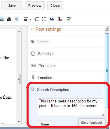Remove formatting from selection
Image resolution: width=110 pixels, height=129 pixels.
pyautogui.click(x=60, y=19)
